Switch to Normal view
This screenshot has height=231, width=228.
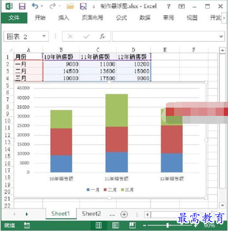click(x=99, y=225)
